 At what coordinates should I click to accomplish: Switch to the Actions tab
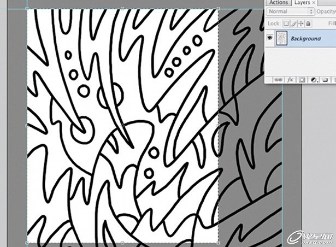tap(278, 2)
